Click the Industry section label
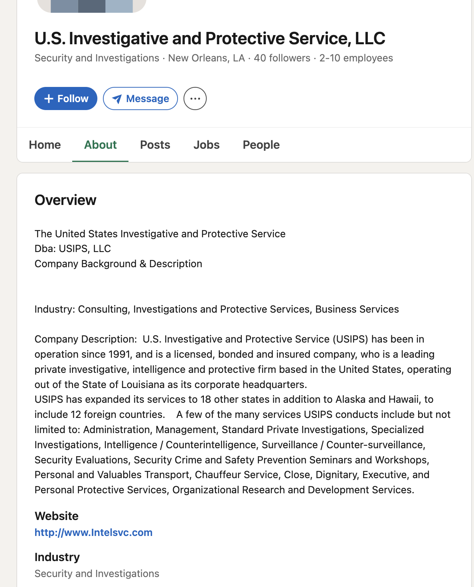Image resolution: width=474 pixels, height=587 pixels. tap(57, 557)
